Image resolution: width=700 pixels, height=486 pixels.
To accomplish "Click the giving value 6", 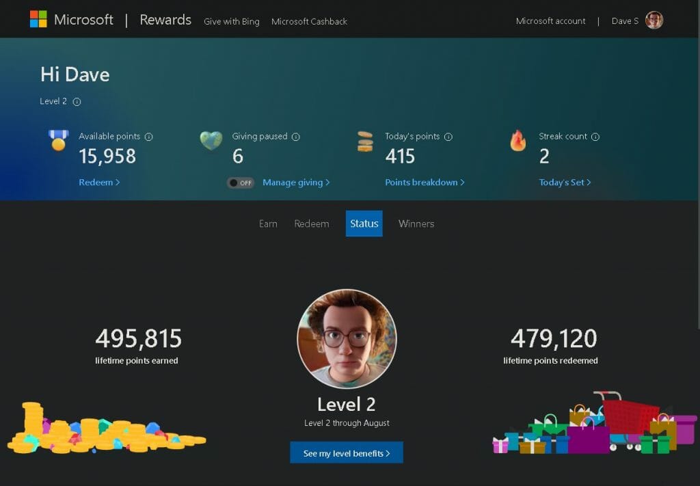I will coord(237,157).
